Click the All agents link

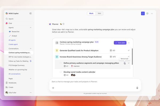[x=12, y=40]
